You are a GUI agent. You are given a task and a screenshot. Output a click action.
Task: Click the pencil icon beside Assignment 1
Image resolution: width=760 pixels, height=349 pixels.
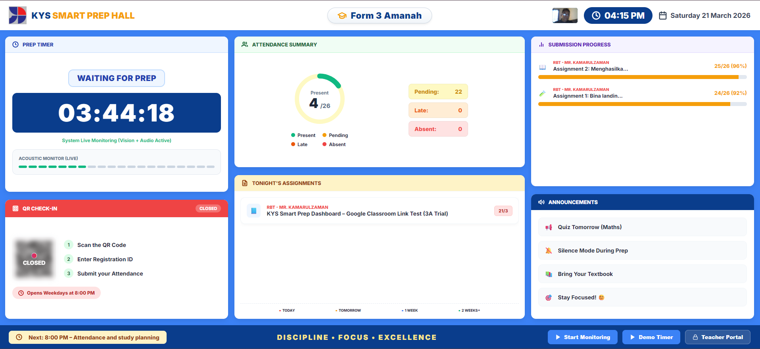(x=543, y=94)
